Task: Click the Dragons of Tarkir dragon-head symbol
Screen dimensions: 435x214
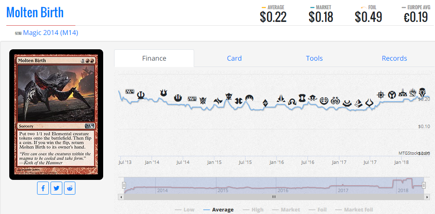Action: pyautogui.click(x=229, y=96)
